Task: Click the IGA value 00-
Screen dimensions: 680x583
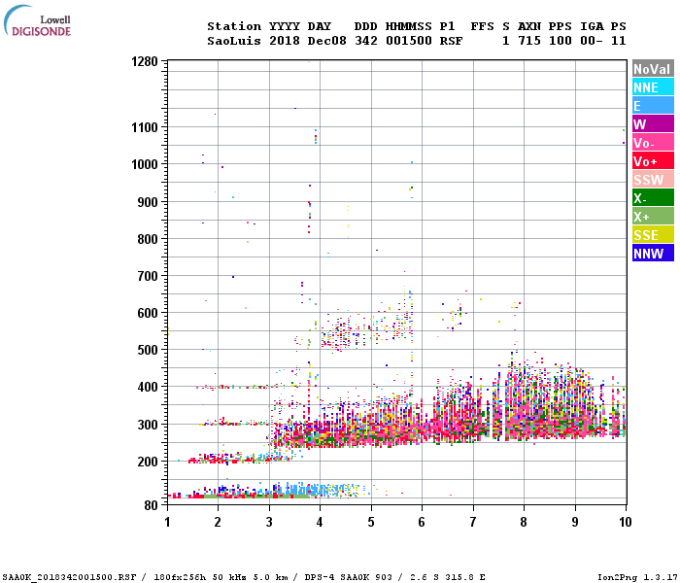Action: pyautogui.click(x=592, y=41)
